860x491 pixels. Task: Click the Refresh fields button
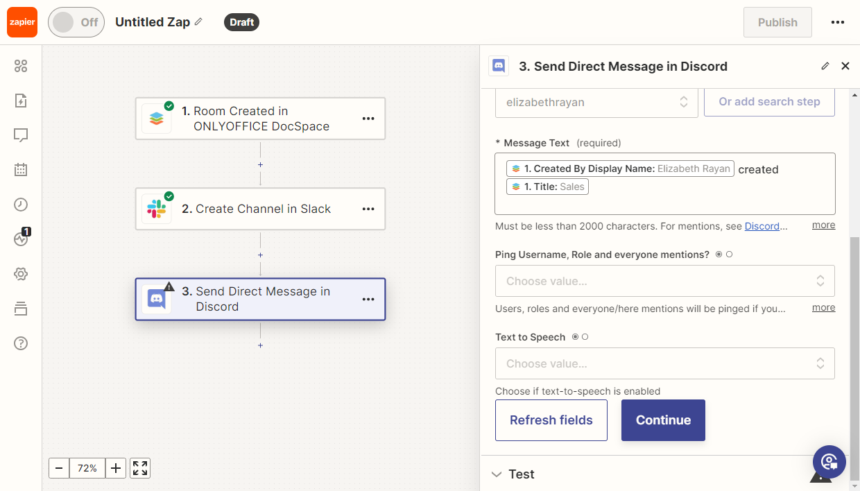[551, 420]
